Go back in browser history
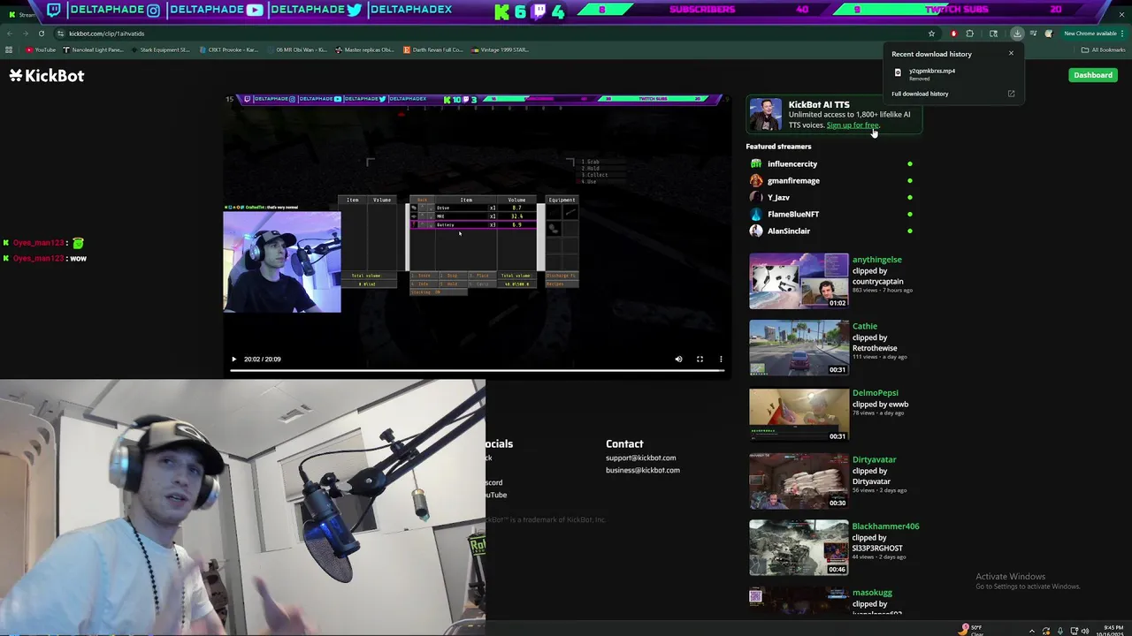This screenshot has height=636, width=1132. click(x=9, y=34)
